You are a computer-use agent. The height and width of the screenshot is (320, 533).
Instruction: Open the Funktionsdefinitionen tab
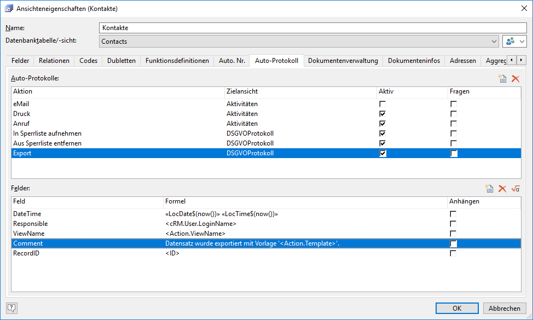point(177,61)
